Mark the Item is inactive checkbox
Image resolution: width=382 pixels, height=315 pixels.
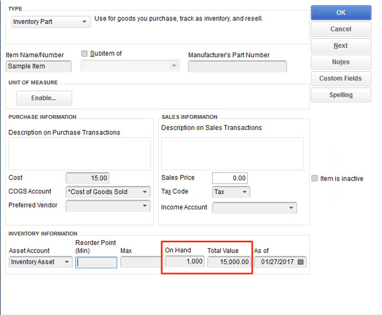point(315,178)
